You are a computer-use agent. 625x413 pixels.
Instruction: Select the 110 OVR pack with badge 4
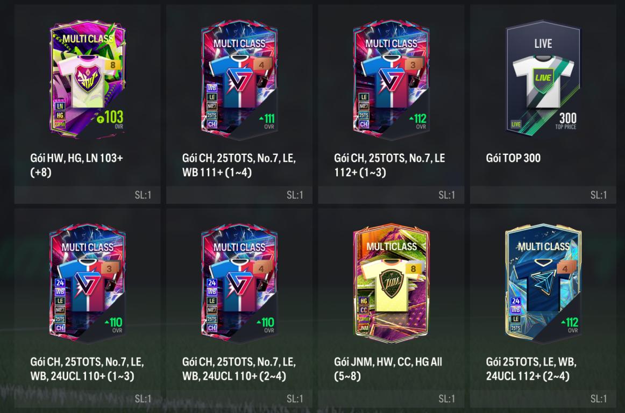pyautogui.click(x=239, y=283)
